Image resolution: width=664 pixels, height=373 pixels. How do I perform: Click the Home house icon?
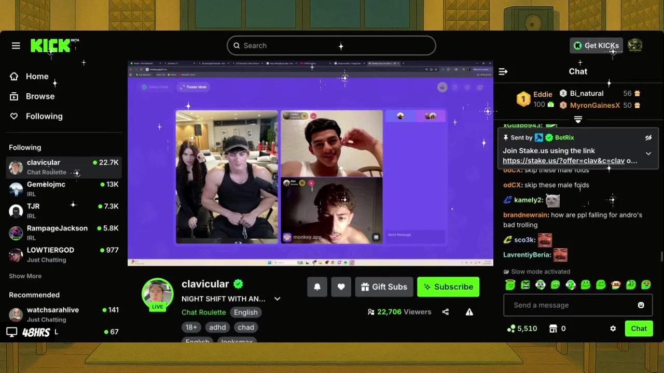(15, 76)
